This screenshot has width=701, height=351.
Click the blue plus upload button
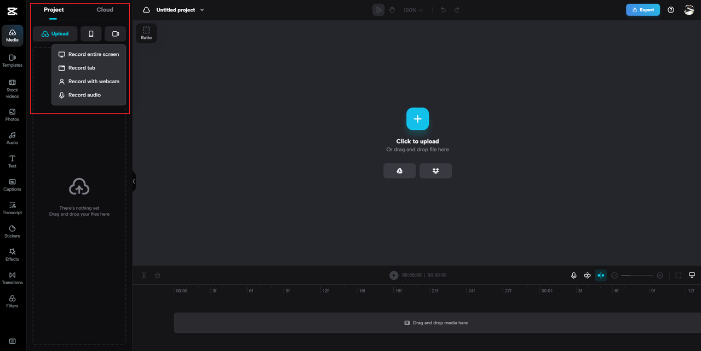(x=417, y=119)
